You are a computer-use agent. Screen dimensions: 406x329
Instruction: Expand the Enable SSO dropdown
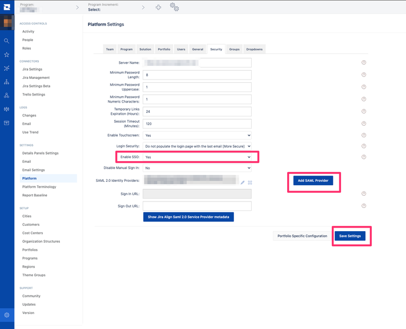pyautogui.click(x=197, y=157)
